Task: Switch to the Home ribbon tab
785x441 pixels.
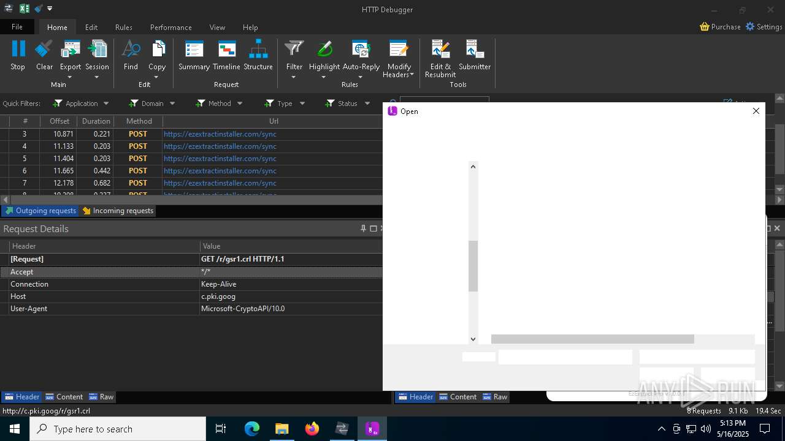Action: click(57, 27)
